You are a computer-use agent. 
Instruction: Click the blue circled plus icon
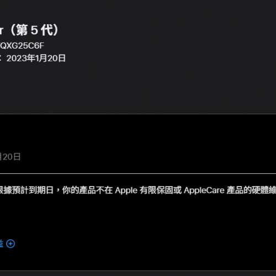[x=10, y=244]
